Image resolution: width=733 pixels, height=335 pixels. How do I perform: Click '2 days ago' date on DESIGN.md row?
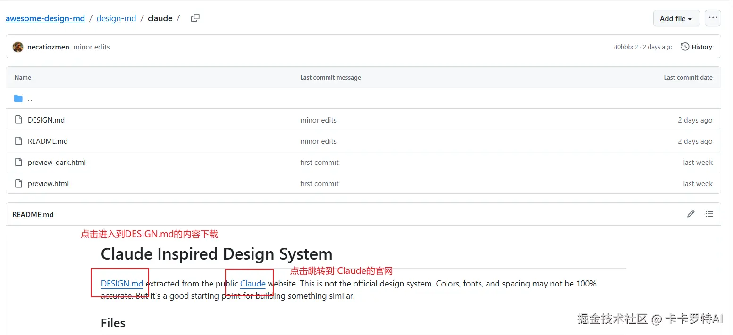[695, 120]
